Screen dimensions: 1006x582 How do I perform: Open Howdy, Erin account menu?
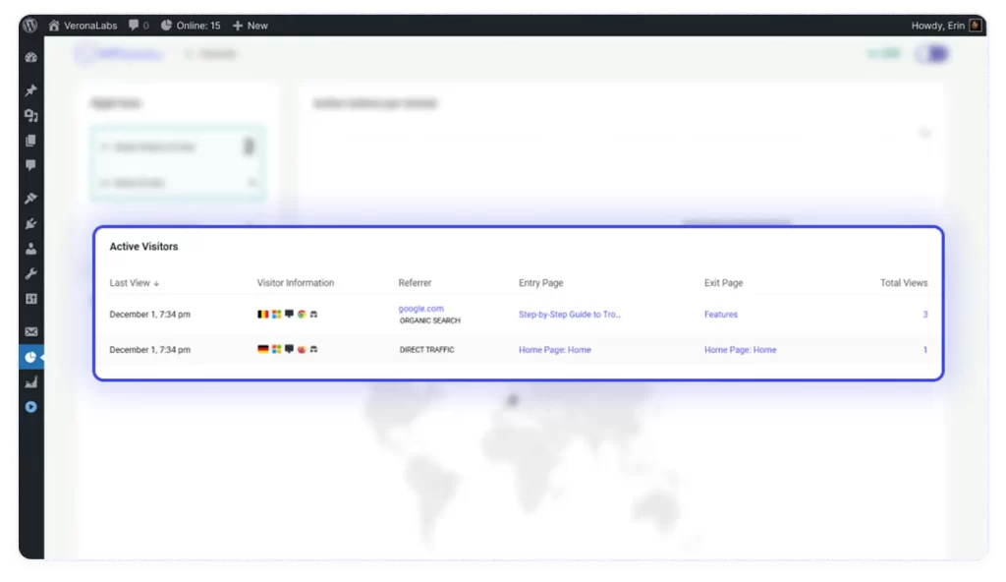[940, 25]
